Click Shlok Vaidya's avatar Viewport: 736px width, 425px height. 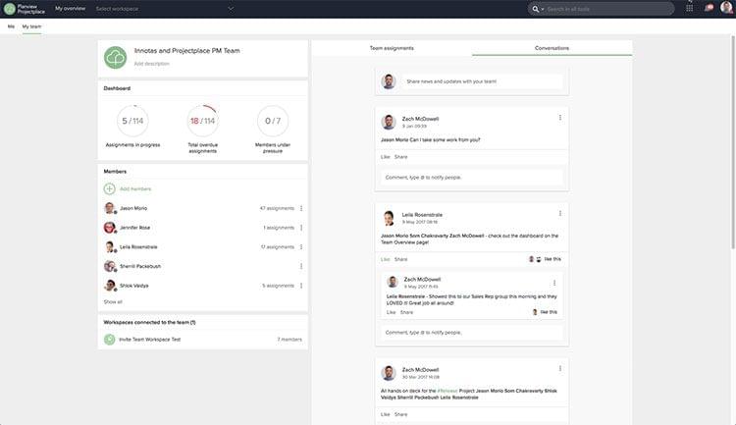coord(109,286)
